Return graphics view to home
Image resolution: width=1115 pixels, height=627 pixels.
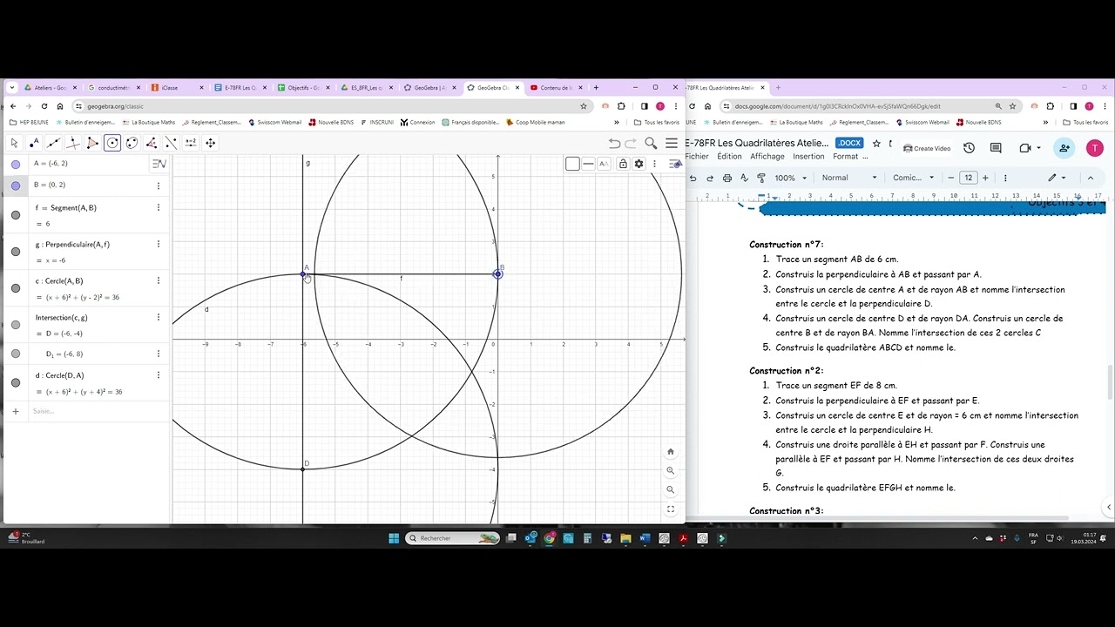click(x=671, y=452)
